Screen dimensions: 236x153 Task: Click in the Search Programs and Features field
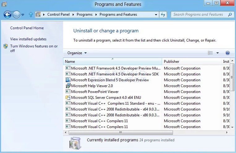(198, 14)
